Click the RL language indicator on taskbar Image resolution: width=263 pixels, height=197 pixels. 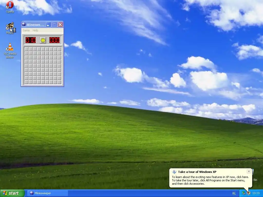(234, 193)
